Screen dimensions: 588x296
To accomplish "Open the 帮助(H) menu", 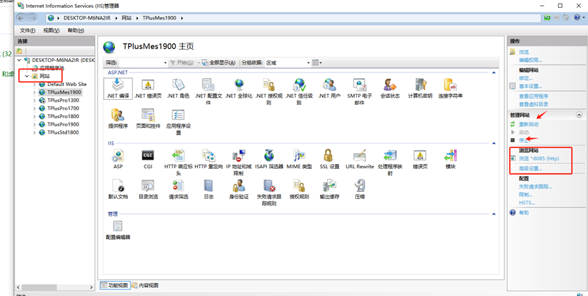I will 76,31.
